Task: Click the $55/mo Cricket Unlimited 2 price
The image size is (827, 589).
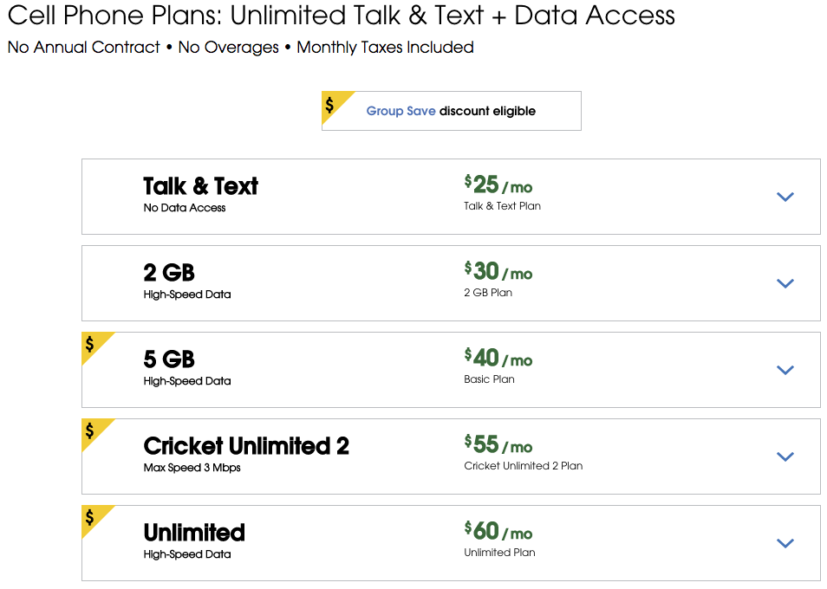Action: (x=490, y=444)
